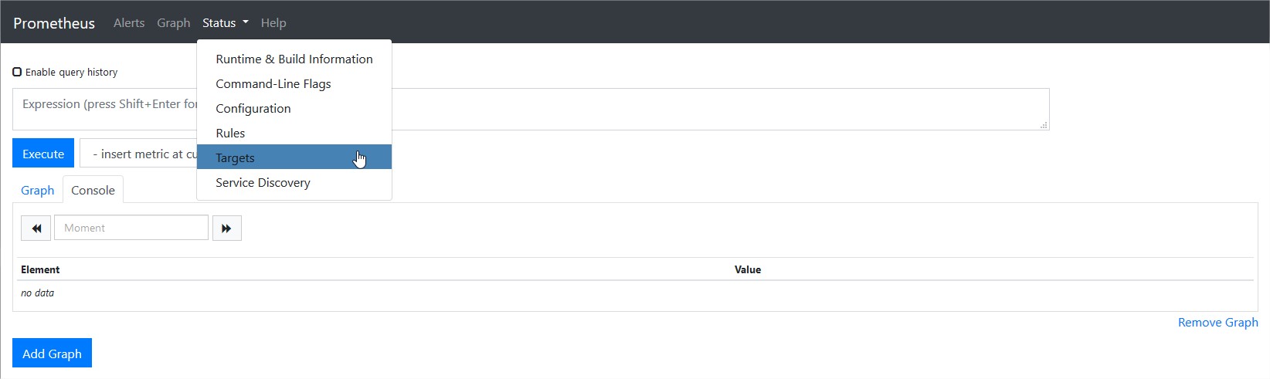
Task: Click the Remove Graph link
Action: pyautogui.click(x=1217, y=322)
